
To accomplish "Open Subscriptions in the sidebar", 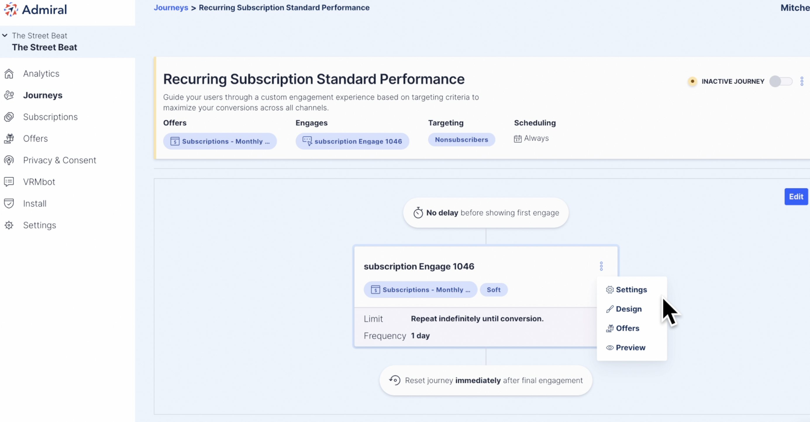I will (50, 117).
